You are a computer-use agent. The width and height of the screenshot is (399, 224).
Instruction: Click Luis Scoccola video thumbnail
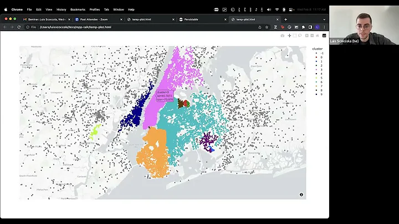click(x=364, y=25)
